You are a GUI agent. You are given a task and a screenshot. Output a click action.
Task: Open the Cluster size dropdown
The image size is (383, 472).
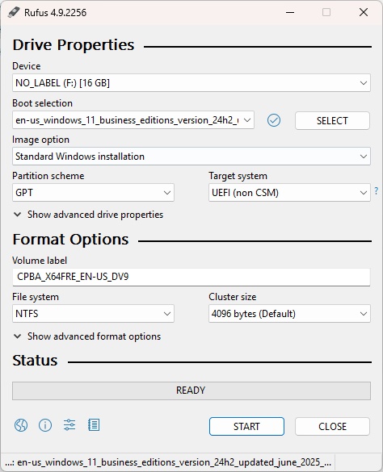[x=289, y=314]
